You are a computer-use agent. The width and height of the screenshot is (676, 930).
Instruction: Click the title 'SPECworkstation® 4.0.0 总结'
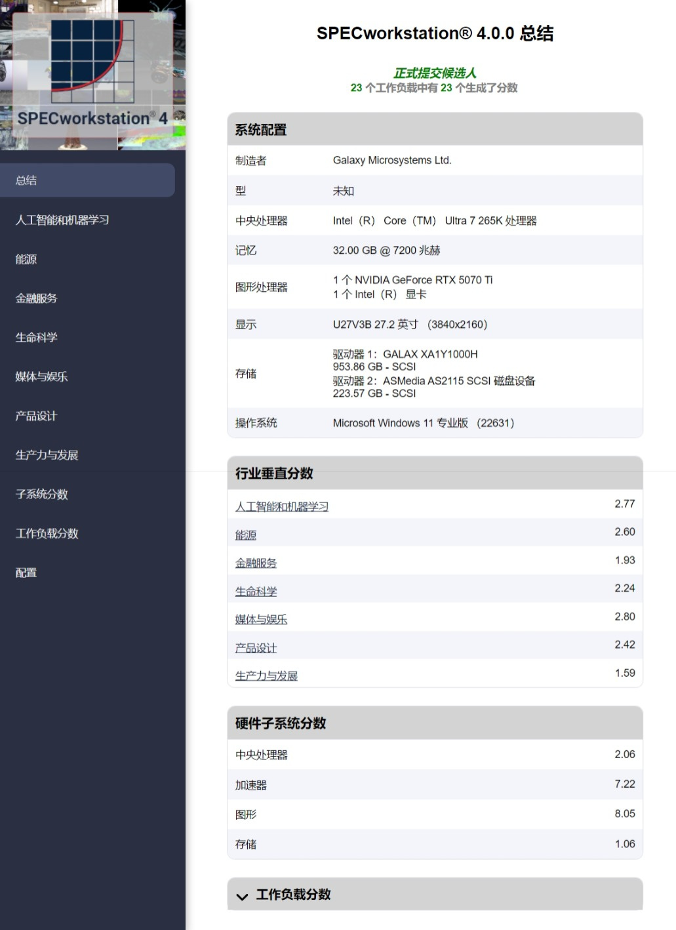435,33
